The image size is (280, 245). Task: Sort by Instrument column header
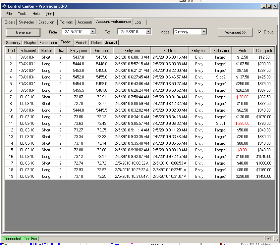point(28,51)
